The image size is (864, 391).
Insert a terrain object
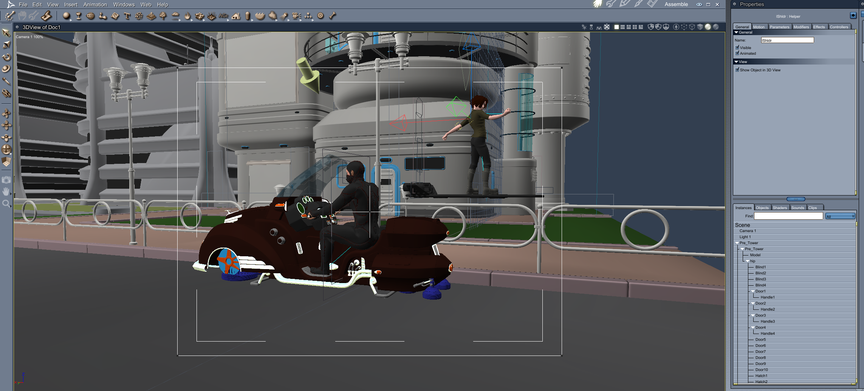pos(151,16)
